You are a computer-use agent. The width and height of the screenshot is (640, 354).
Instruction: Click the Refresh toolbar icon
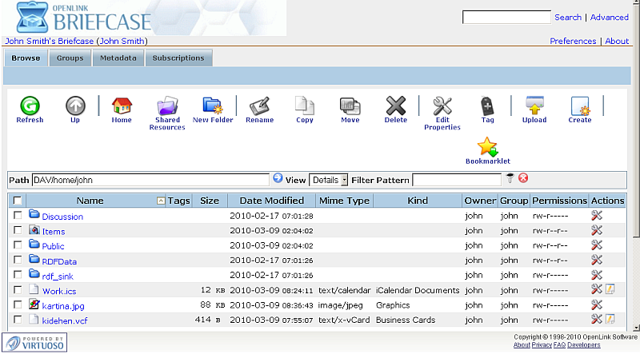[x=30, y=105]
